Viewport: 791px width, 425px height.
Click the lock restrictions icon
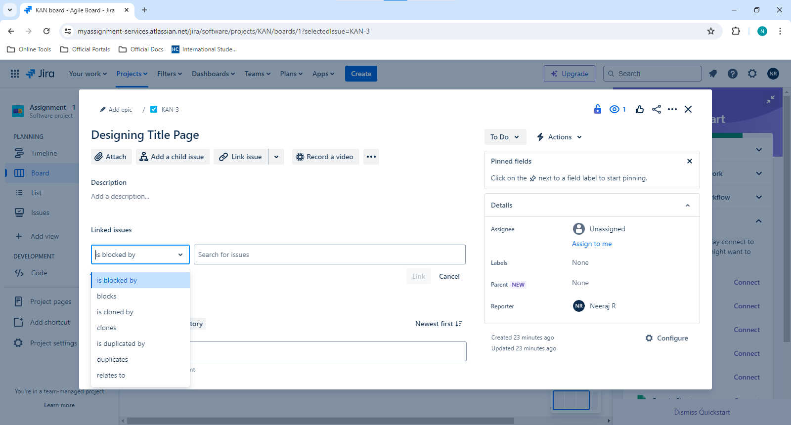click(x=597, y=109)
